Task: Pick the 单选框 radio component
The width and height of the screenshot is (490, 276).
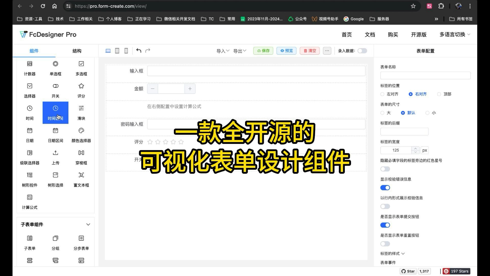Action: (55, 68)
